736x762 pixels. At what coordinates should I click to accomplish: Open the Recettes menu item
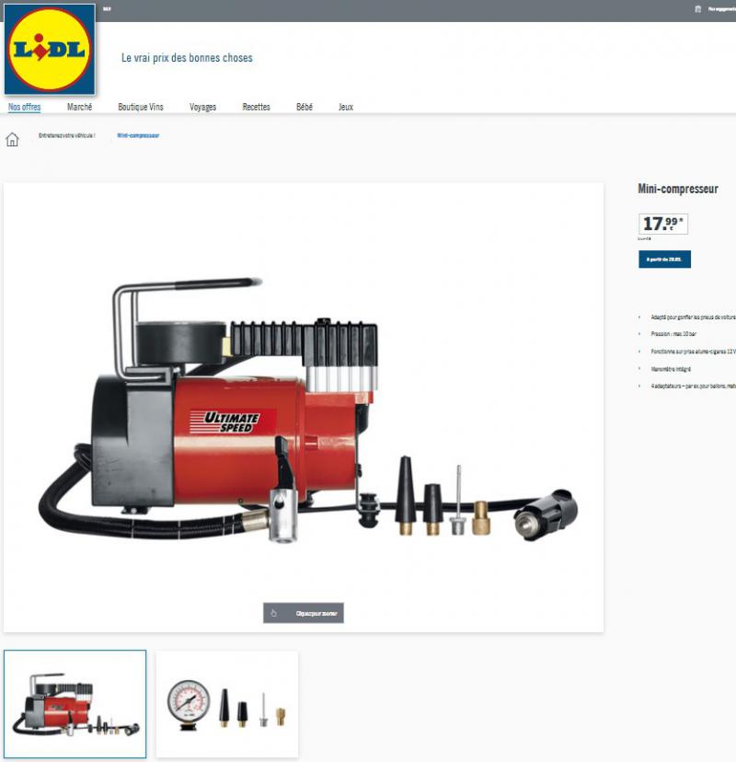tap(256, 107)
